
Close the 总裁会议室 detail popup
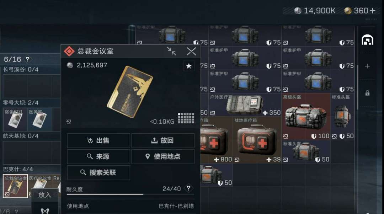point(191,52)
